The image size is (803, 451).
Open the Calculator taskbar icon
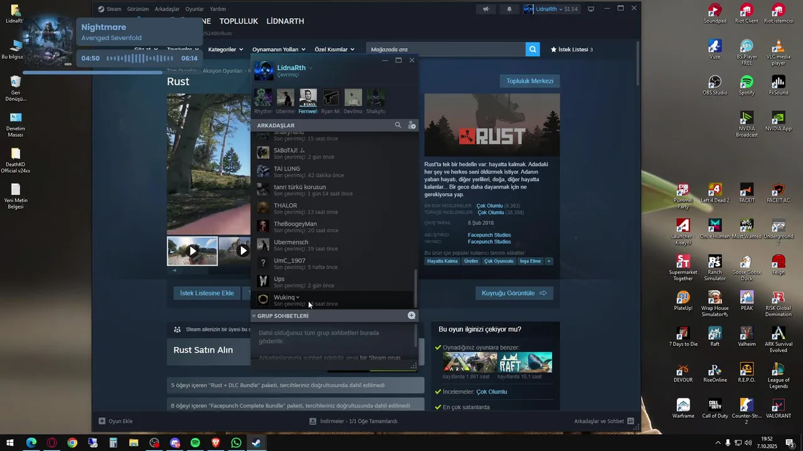coord(113,443)
